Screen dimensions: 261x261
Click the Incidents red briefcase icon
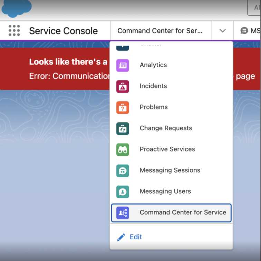coord(123,86)
